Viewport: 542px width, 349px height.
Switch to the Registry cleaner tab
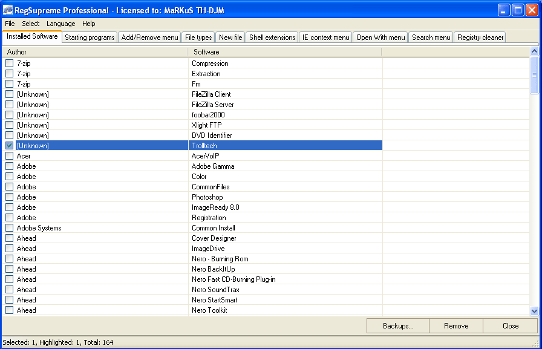pyautogui.click(x=480, y=38)
